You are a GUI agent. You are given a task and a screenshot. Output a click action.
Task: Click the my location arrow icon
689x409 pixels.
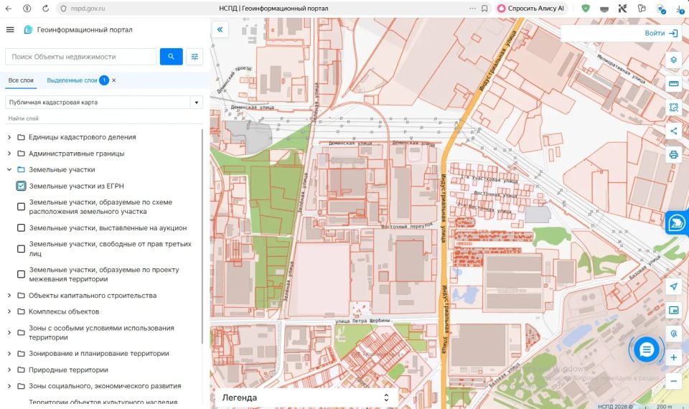point(674,286)
